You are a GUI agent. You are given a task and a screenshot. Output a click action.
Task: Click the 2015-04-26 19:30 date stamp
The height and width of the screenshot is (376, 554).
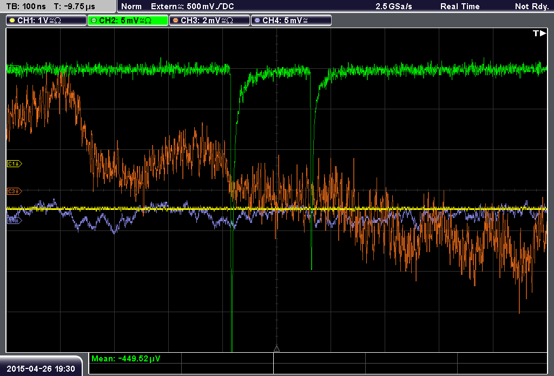pos(41,369)
